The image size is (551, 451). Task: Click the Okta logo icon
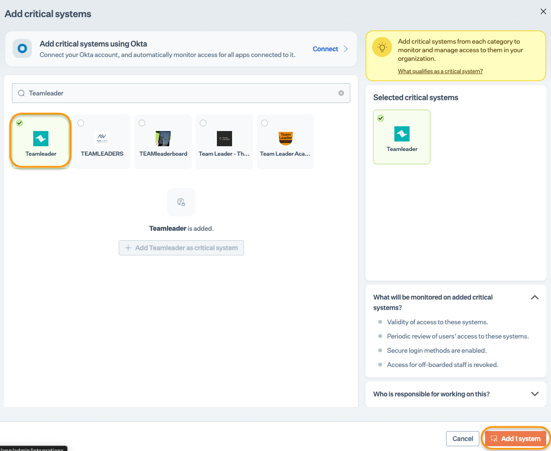22,48
